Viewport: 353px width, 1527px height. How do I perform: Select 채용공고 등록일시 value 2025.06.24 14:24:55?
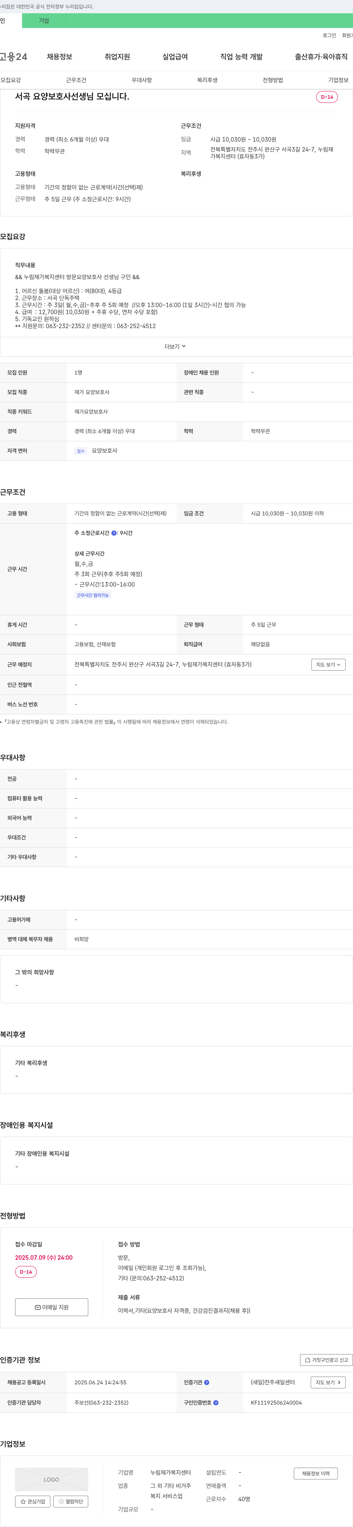[x=100, y=1382]
